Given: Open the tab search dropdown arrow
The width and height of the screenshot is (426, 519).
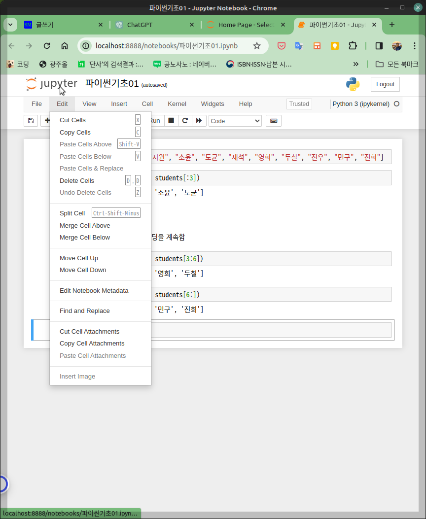Looking at the screenshot, I should coord(10,24).
